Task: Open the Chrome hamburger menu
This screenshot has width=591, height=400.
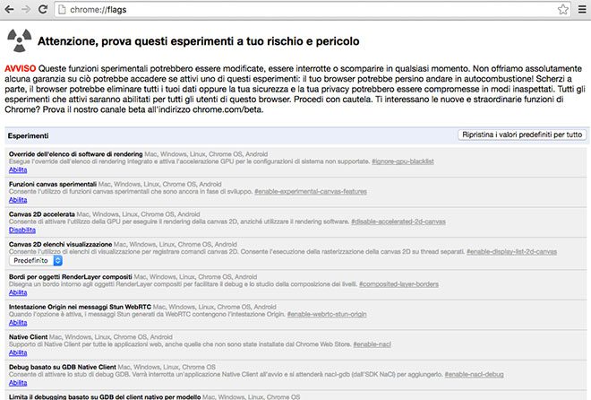Action: point(581,10)
